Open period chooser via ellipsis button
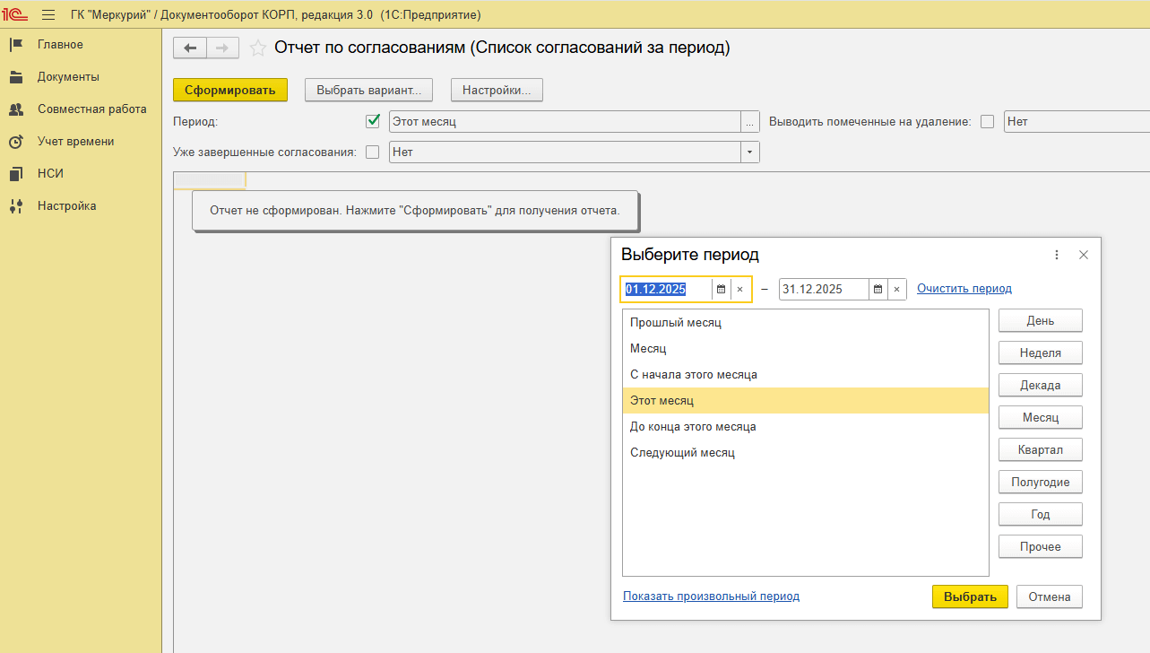Screen dimensions: 1150x653 pos(749,122)
